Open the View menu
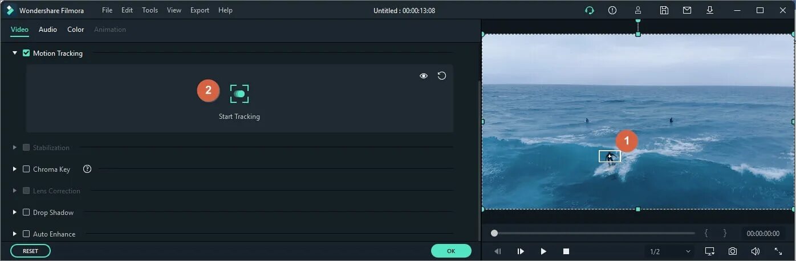Image resolution: width=796 pixels, height=261 pixels. pos(174,10)
